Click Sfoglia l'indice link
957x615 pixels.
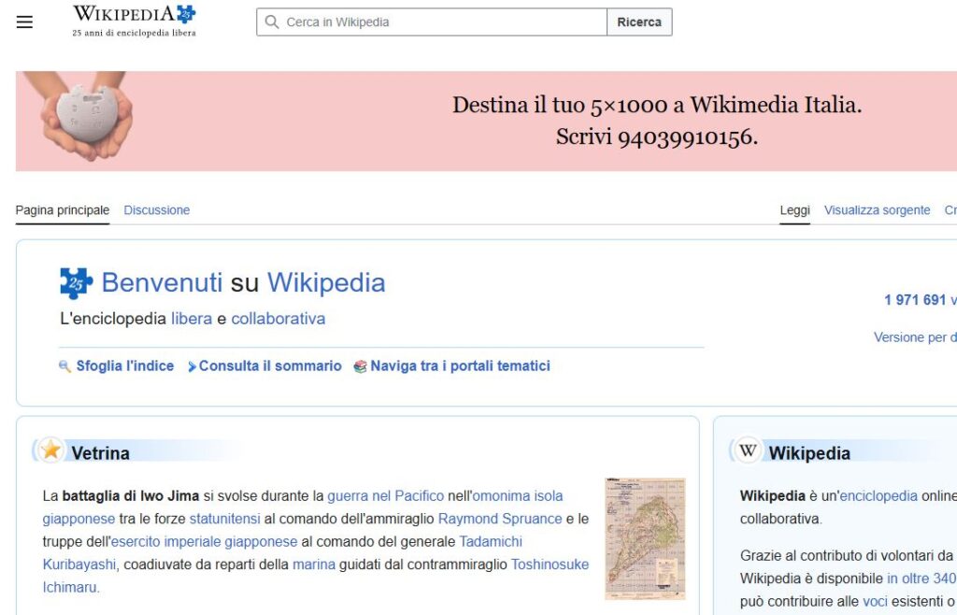pos(125,366)
